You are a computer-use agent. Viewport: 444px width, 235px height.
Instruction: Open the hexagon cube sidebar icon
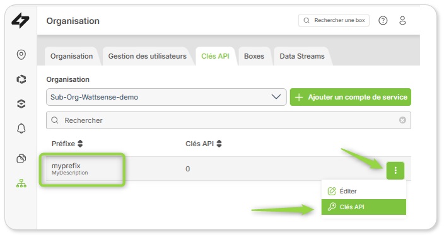click(21, 79)
